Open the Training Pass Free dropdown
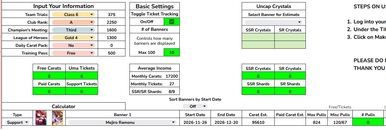The image size is (386, 130). point(73,53)
